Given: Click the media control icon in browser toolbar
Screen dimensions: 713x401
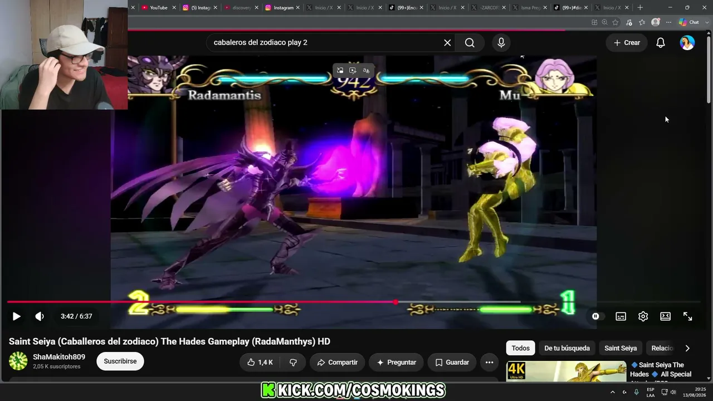Looking at the screenshot, I should click(x=629, y=22).
